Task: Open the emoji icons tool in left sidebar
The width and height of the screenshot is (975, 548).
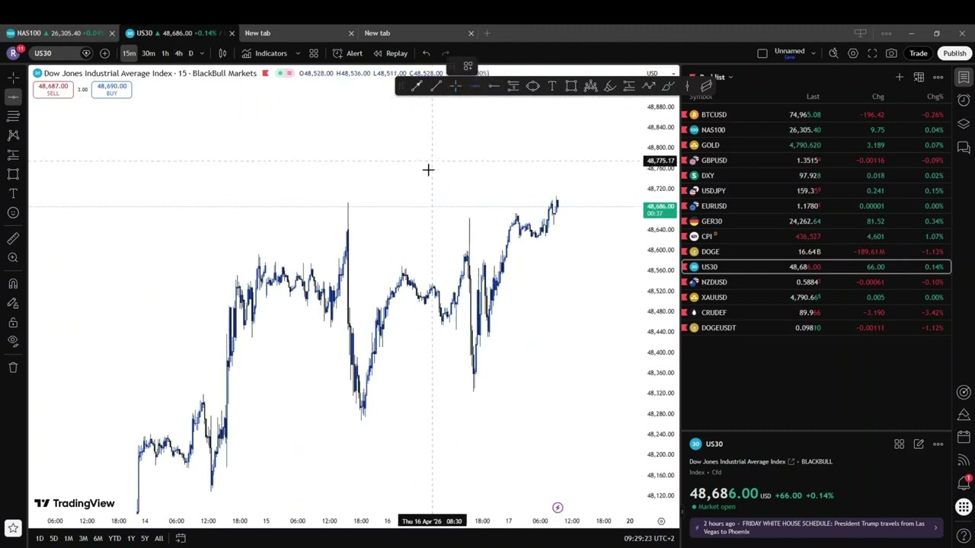Action: [x=13, y=213]
